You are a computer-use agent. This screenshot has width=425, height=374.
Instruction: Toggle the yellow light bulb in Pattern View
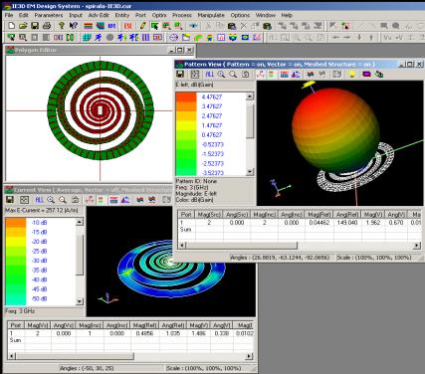(352, 74)
